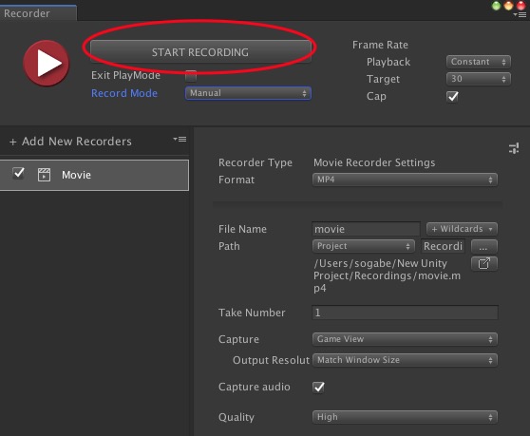The width and height of the screenshot is (530, 436).
Task: Click the plus icon to add new recorders
Action: pos(13,142)
